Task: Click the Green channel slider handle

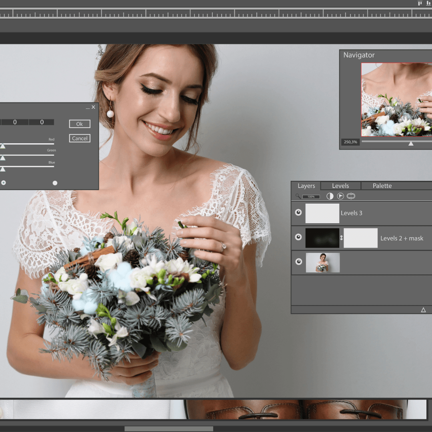Action: (x=3, y=158)
